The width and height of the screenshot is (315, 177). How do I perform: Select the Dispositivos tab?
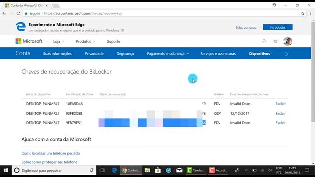pos(259,54)
